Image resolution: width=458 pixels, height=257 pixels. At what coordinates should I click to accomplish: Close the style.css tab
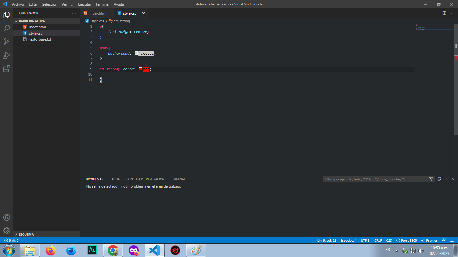point(144,13)
